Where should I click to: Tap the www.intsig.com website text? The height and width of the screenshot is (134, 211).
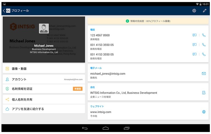(101, 112)
